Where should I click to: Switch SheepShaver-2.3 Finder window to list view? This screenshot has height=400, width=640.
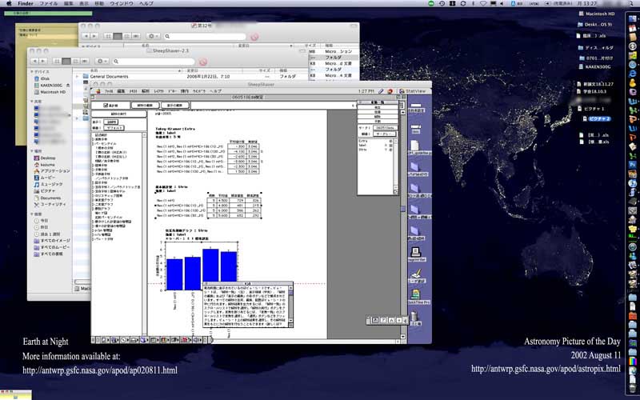66,61
